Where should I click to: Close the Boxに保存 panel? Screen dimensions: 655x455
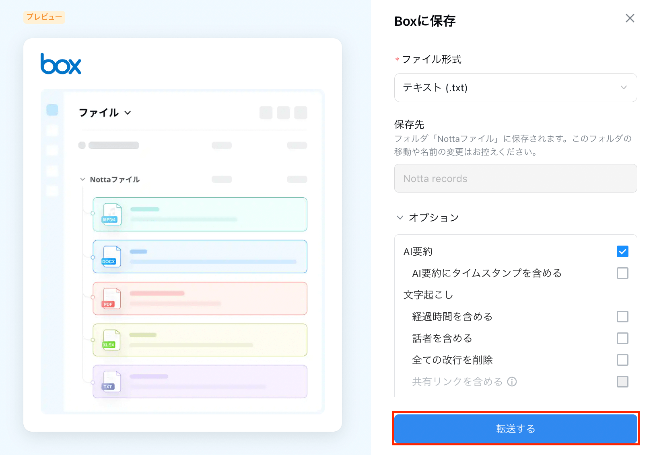[x=630, y=18]
